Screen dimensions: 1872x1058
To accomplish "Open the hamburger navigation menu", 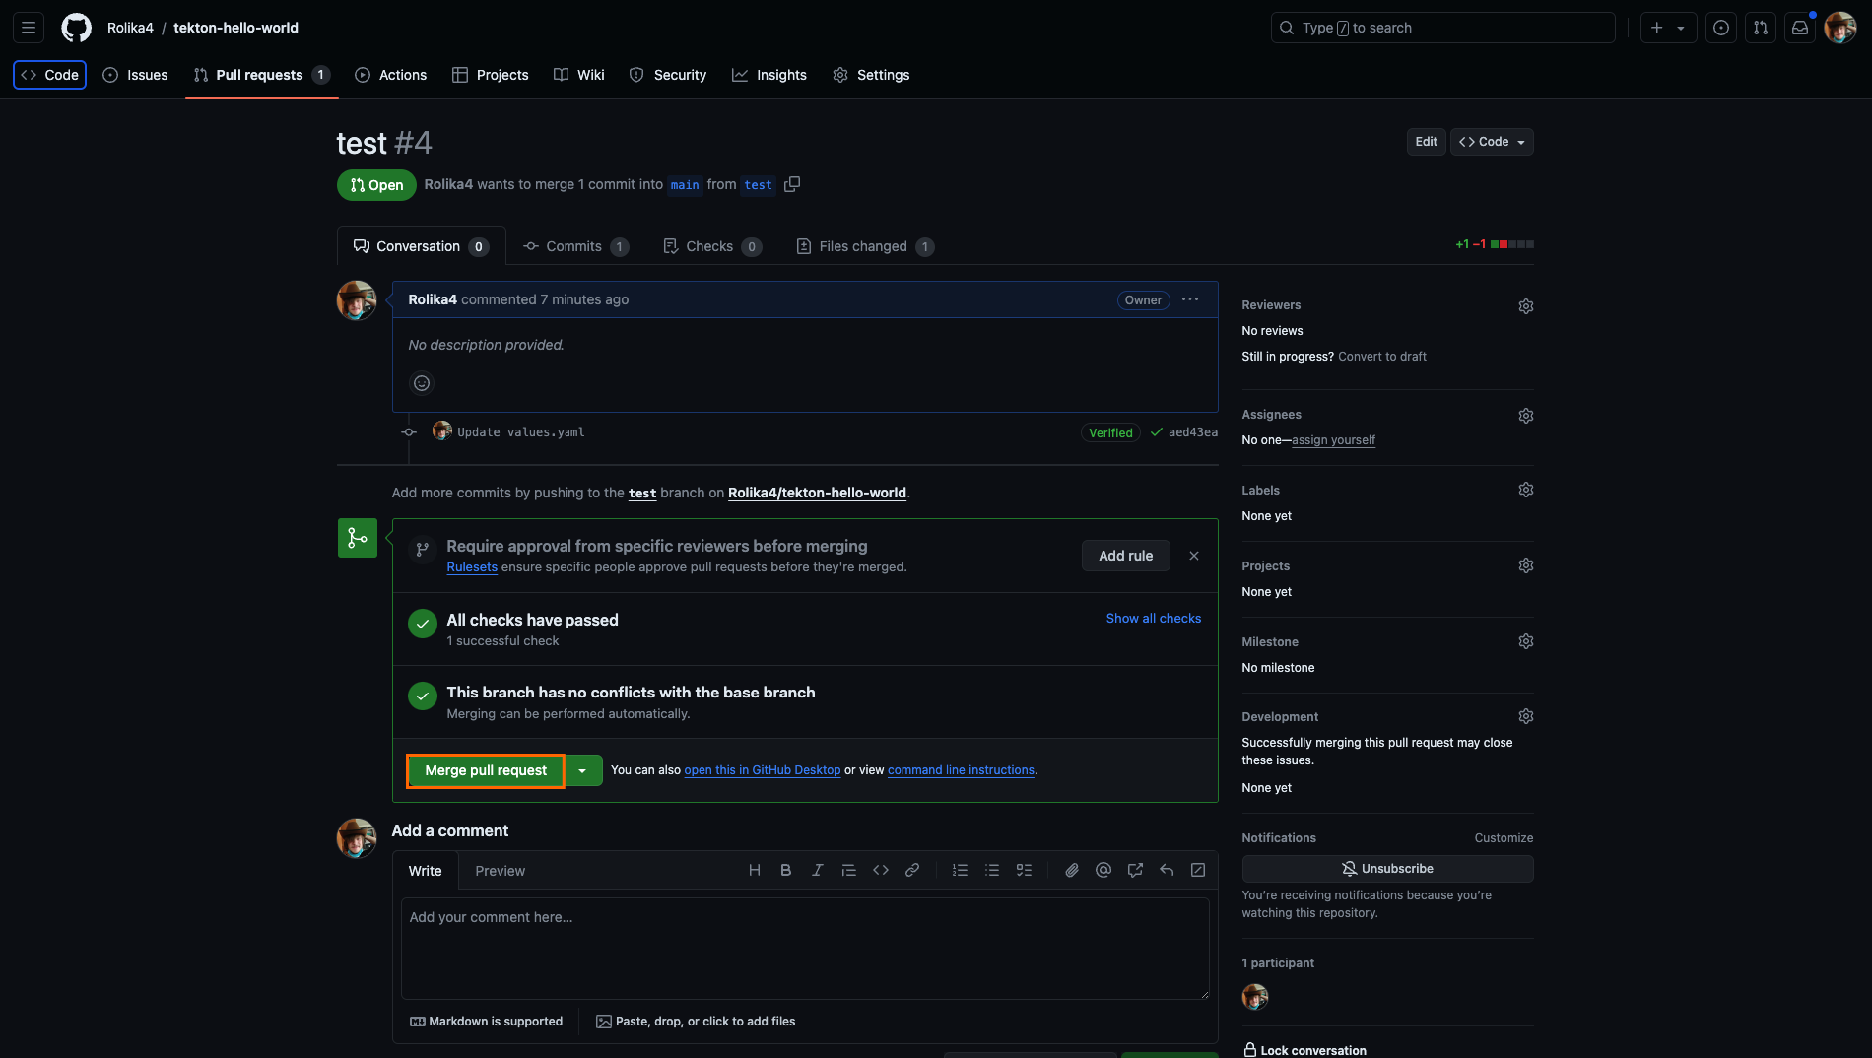I will coord(29,28).
